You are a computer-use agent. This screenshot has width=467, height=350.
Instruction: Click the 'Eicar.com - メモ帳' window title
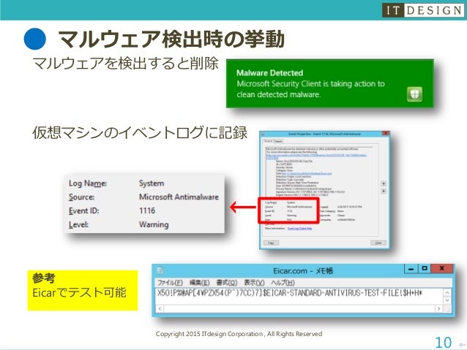[x=303, y=271]
